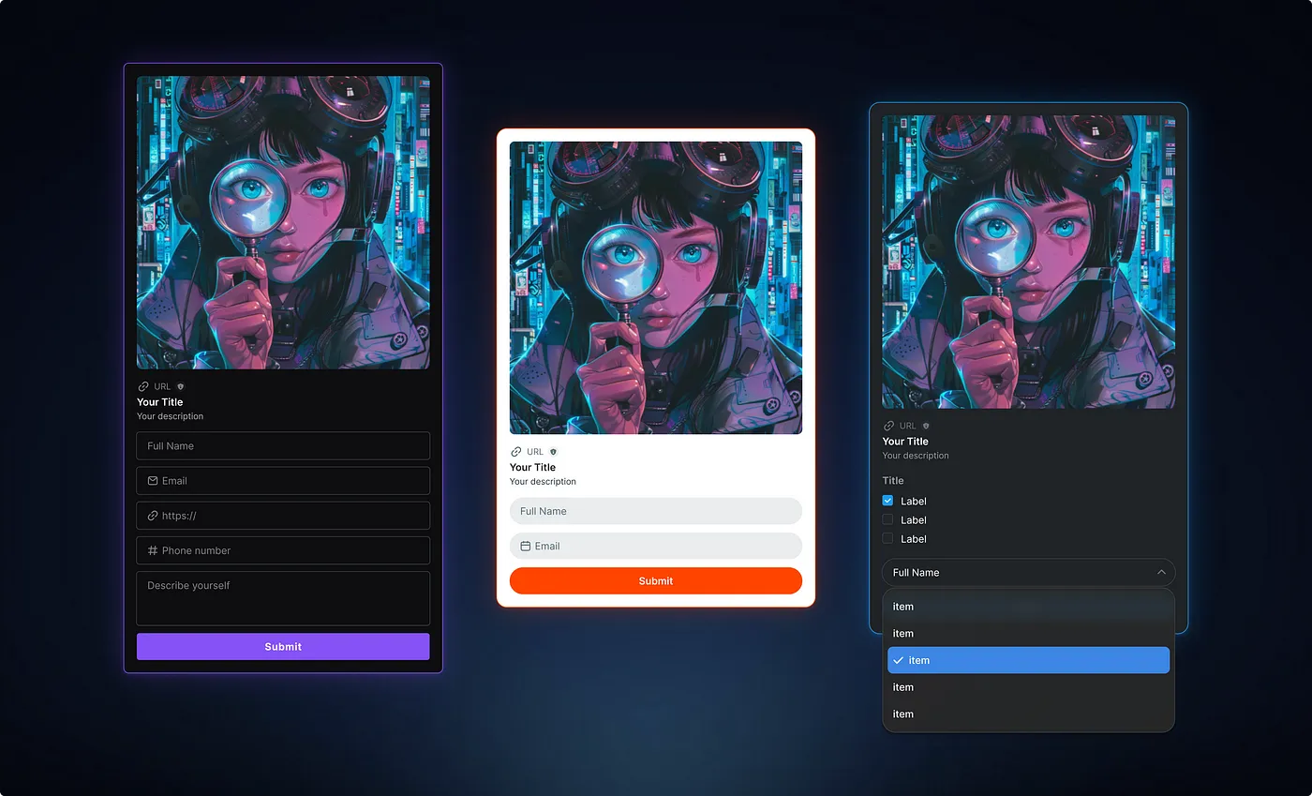Check the middle Label checkbox under Title
1312x796 pixels.
888,519
